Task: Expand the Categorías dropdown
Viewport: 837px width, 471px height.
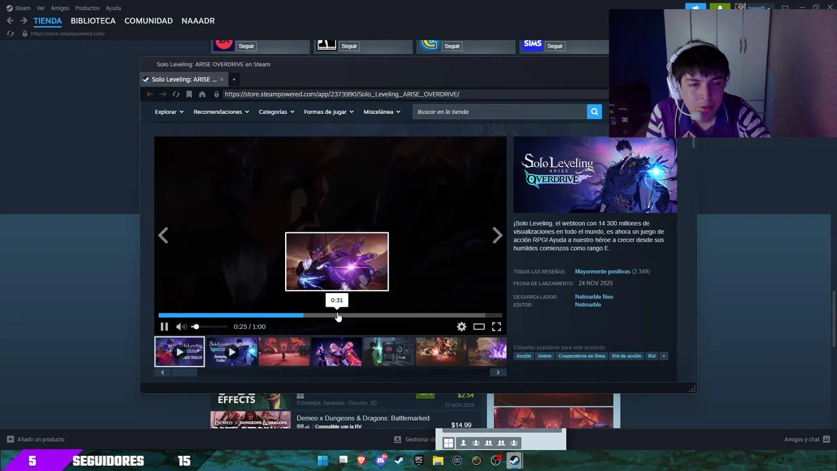Action: [x=277, y=112]
